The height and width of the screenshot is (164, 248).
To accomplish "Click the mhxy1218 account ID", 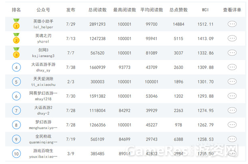I will pyautogui.click(x=43, y=99).
